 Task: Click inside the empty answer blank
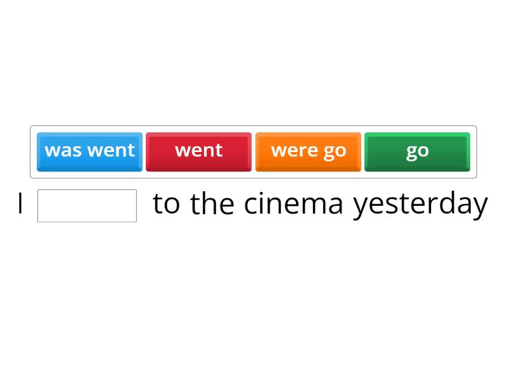click(87, 204)
